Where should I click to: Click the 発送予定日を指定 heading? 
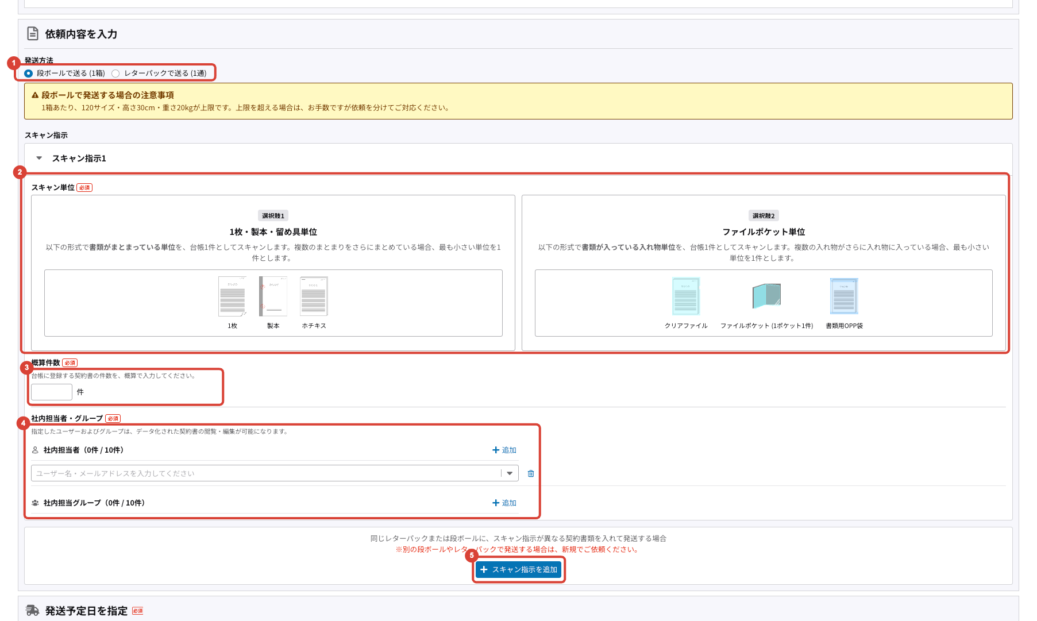coord(86,611)
